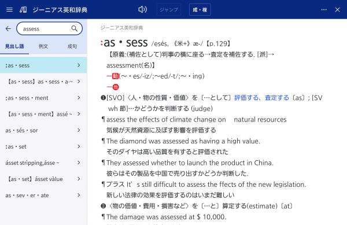
Task: Select the as・sess・ment entry
Action: point(43,98)
